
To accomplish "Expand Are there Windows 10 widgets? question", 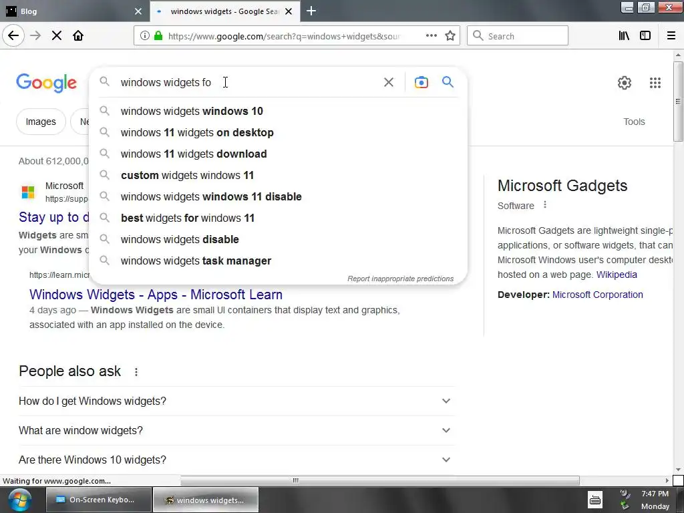I will tap(236, 460).
